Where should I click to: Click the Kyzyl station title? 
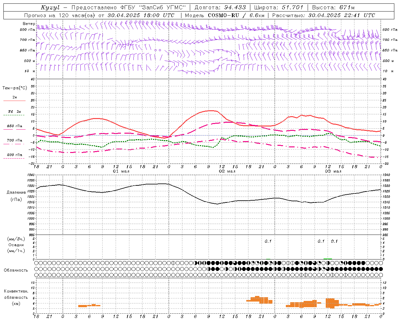point(50,7)
